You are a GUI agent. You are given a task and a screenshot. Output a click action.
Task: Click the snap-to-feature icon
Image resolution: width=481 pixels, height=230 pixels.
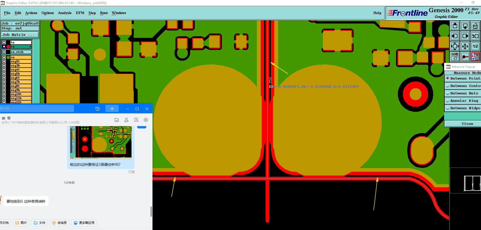[x=465, y=57]
